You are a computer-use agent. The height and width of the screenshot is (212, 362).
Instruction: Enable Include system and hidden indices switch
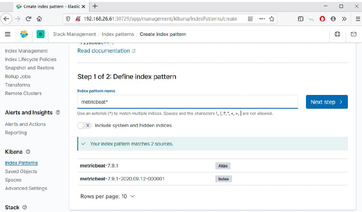point(85,125)
